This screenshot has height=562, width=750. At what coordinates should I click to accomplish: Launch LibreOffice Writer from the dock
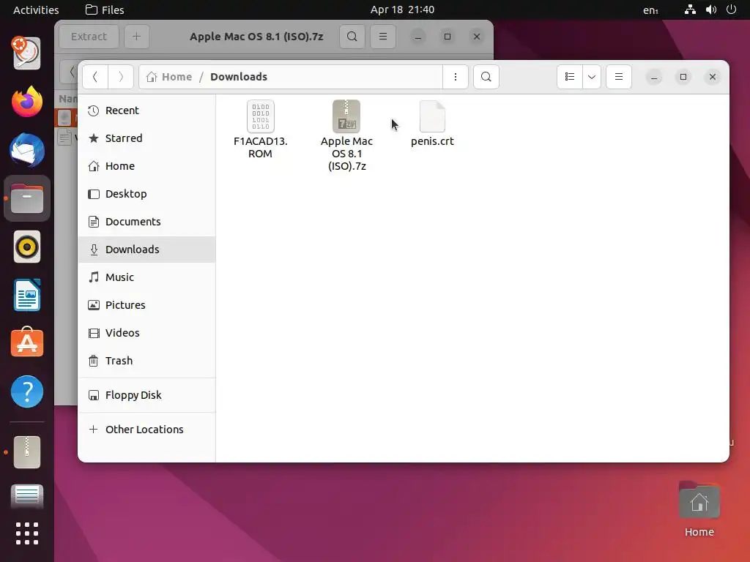point(27,295)
